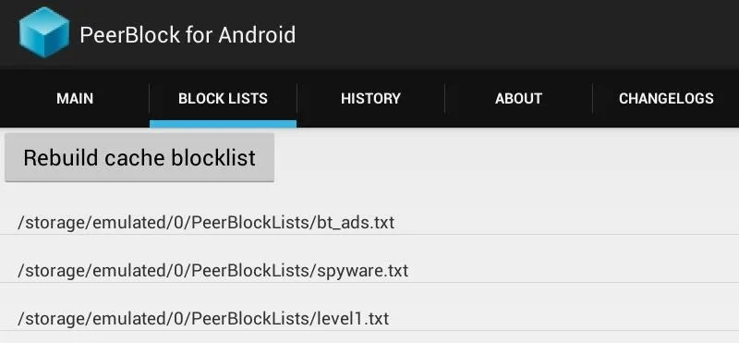Switch to the MAIN tab
739x343 pixels.
pyautogui.click(x=75, y=99)
